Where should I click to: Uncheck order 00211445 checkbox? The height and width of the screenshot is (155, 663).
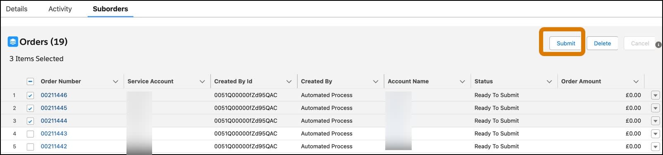(30, 108)
